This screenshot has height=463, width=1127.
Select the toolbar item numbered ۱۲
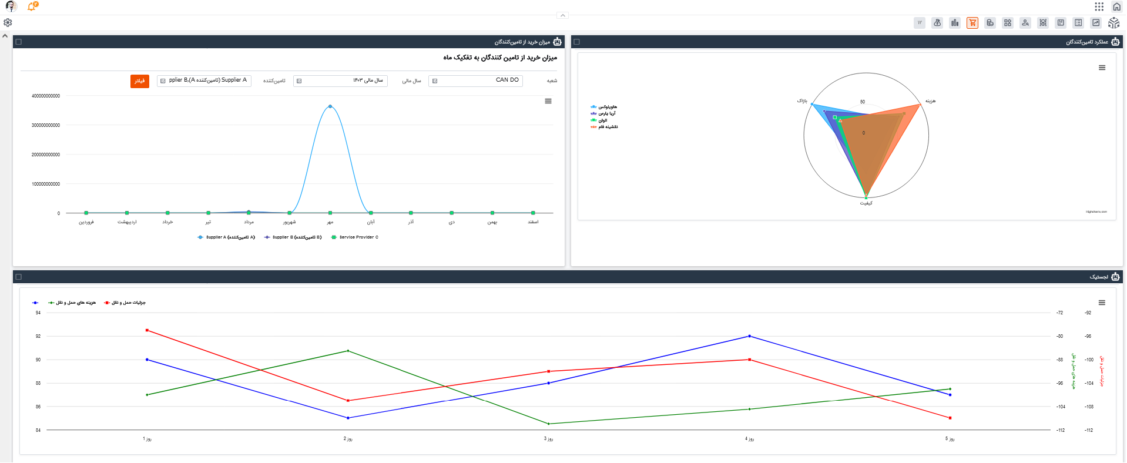tap(920, 23)
